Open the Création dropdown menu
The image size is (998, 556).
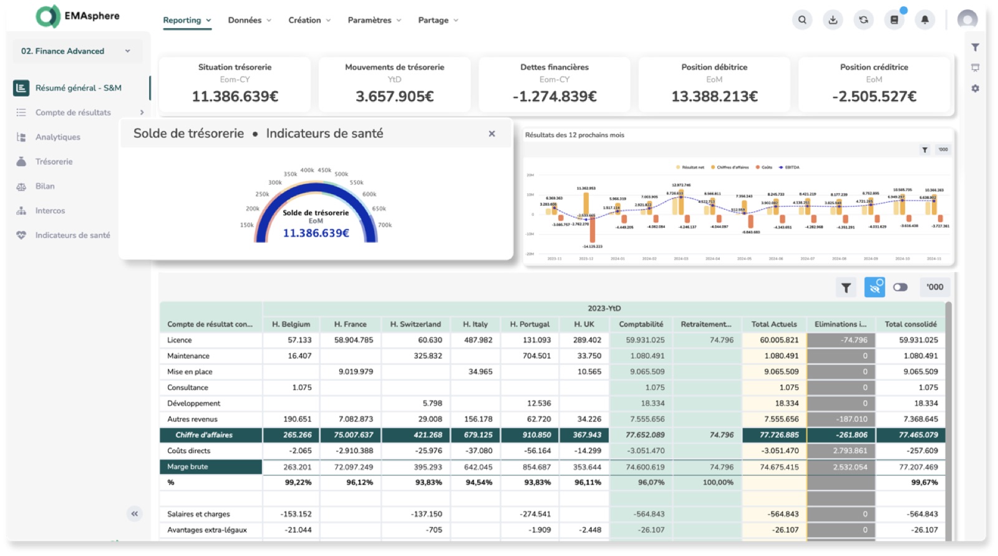309,20
